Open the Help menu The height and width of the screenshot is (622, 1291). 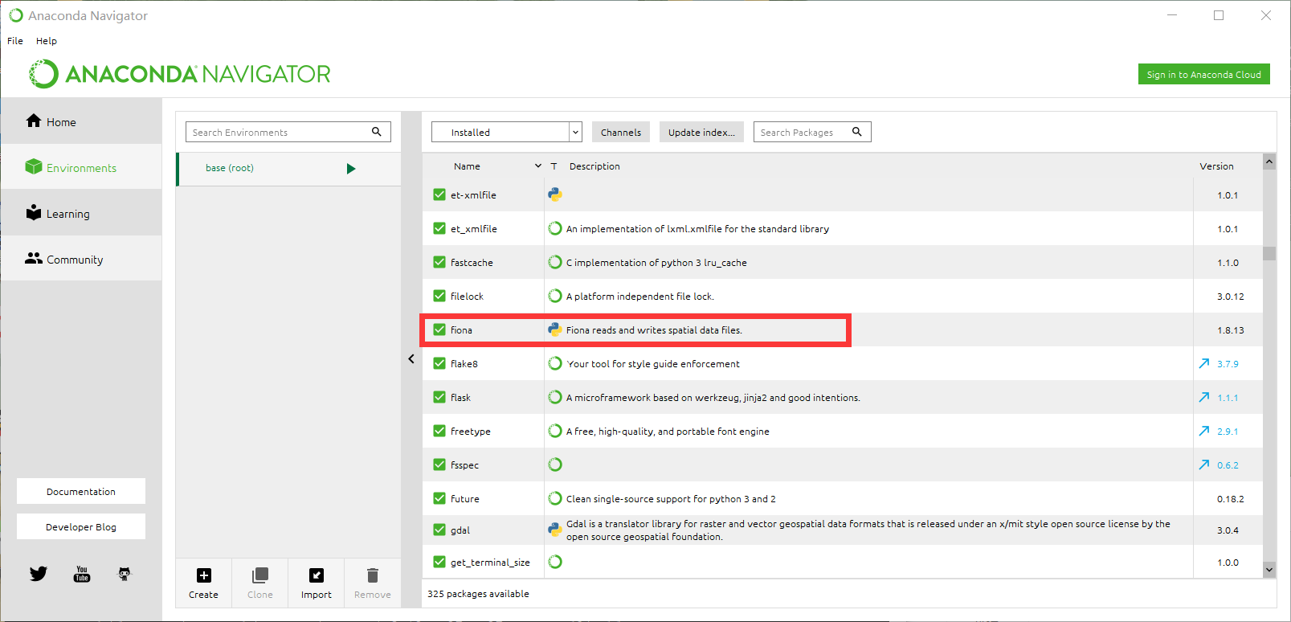point(47,40)
